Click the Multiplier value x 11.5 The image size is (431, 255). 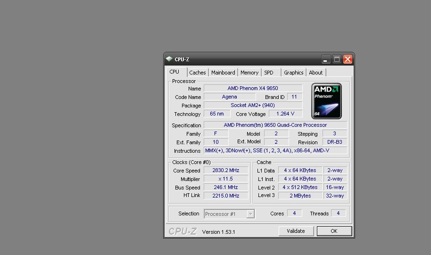tap(226, 179)
